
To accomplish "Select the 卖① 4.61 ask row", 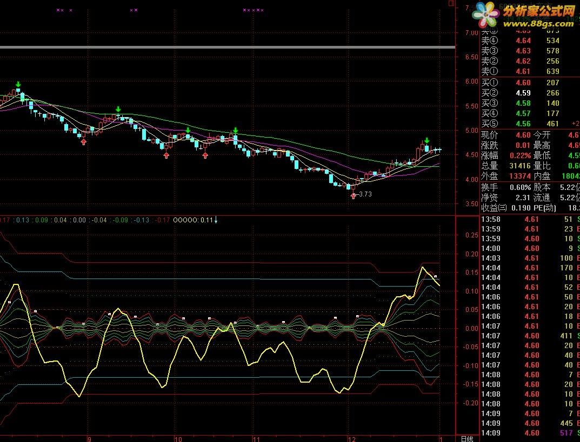I will [530, 71].
